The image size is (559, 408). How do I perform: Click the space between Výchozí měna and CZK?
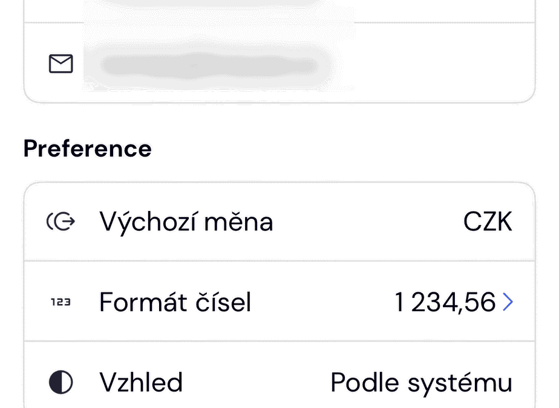369,222
